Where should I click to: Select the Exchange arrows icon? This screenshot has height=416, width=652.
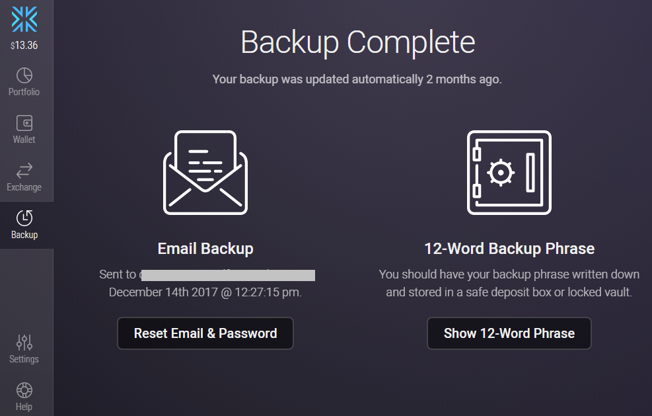(24, 171)
